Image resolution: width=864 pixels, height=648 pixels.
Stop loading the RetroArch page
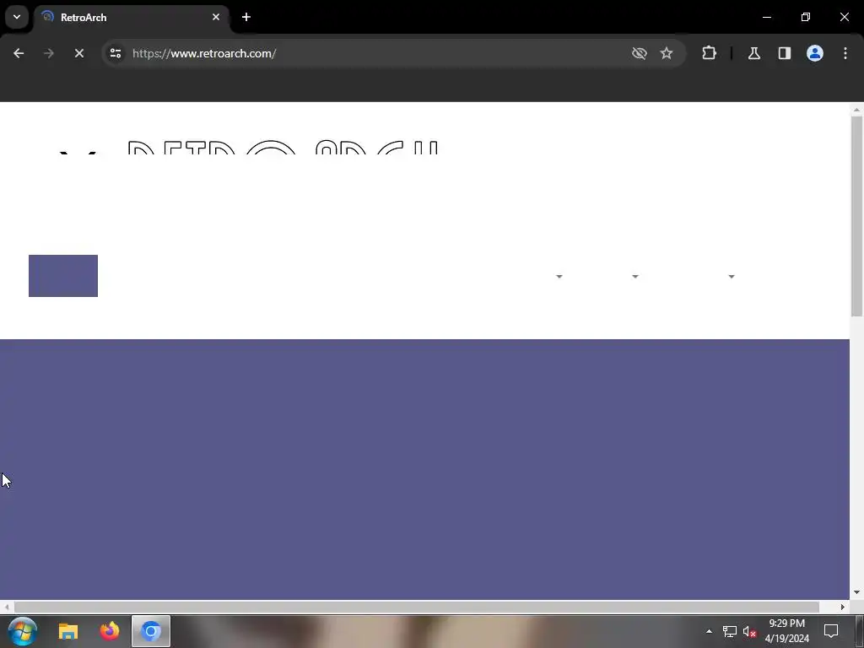tap(79, 53)
